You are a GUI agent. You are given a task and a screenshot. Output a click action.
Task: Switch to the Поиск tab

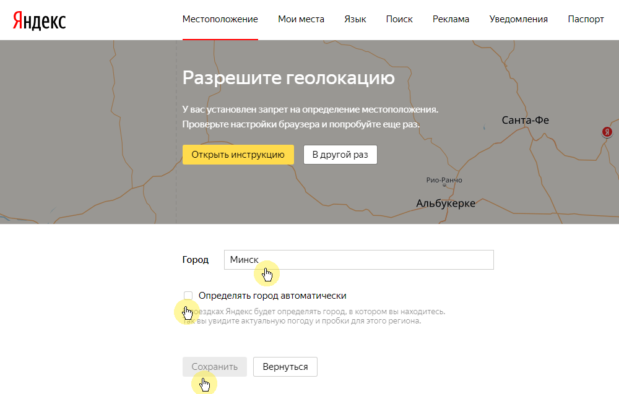click(x=399, y=19)
